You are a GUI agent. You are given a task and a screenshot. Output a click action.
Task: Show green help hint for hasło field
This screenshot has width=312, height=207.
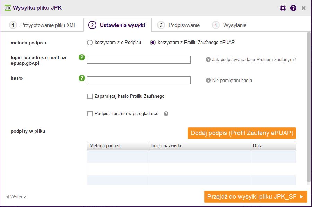[x=81, y=78]
